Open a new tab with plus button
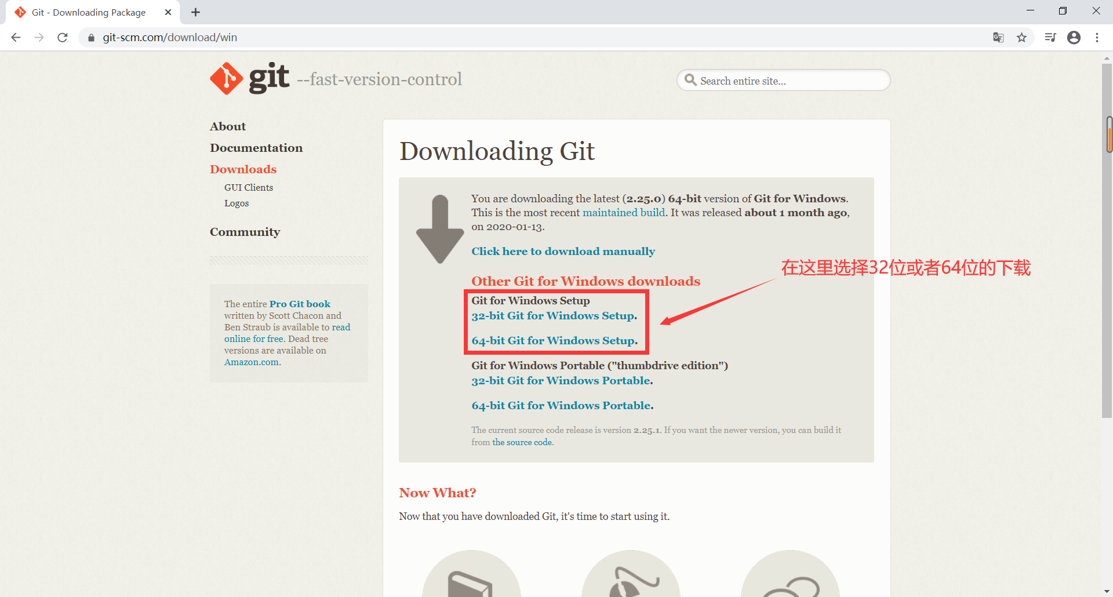 [196, 12]
